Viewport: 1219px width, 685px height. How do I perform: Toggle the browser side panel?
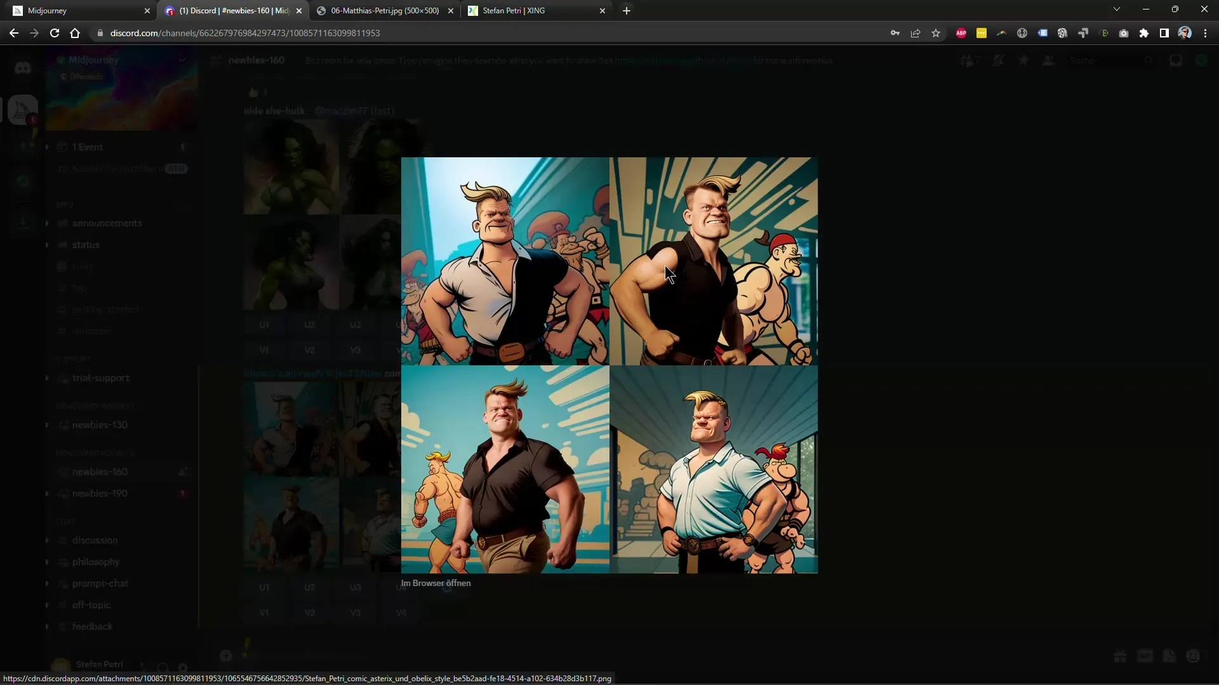click(1164, 33)
